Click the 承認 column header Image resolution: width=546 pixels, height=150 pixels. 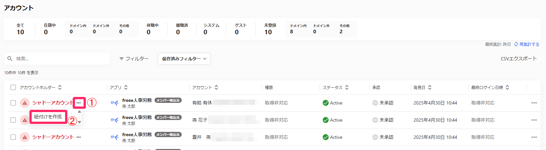[x=376, y=87]
